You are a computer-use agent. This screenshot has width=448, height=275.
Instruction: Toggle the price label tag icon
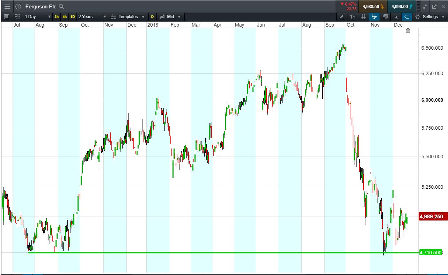point(407,16)
